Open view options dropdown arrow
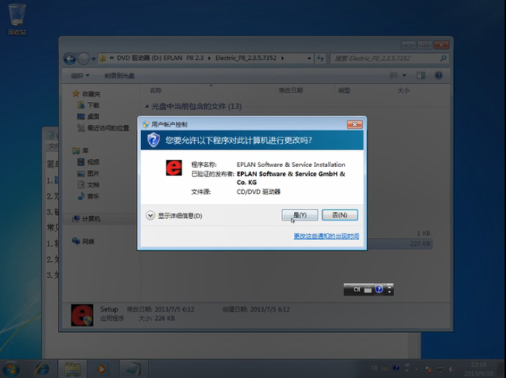This screenshot has height=378, width=506. (x=404, y=75)
